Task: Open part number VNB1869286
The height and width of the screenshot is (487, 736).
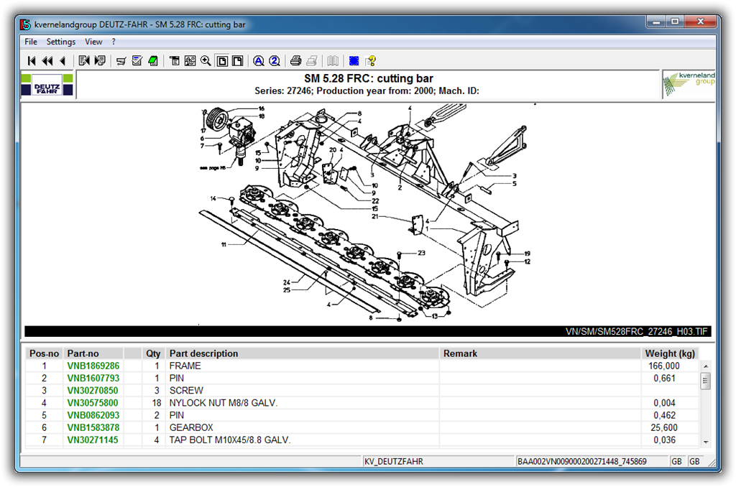Action: [x=93, y=366]
